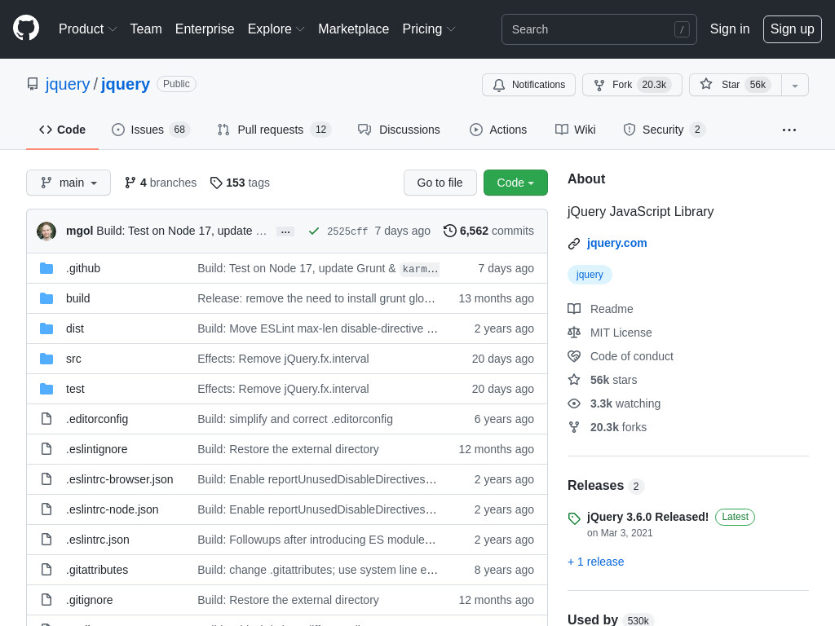Image resolution: width=835 pixels, height=626 pixels.
Task: Open the jquery.com website link
Action: 616,243
